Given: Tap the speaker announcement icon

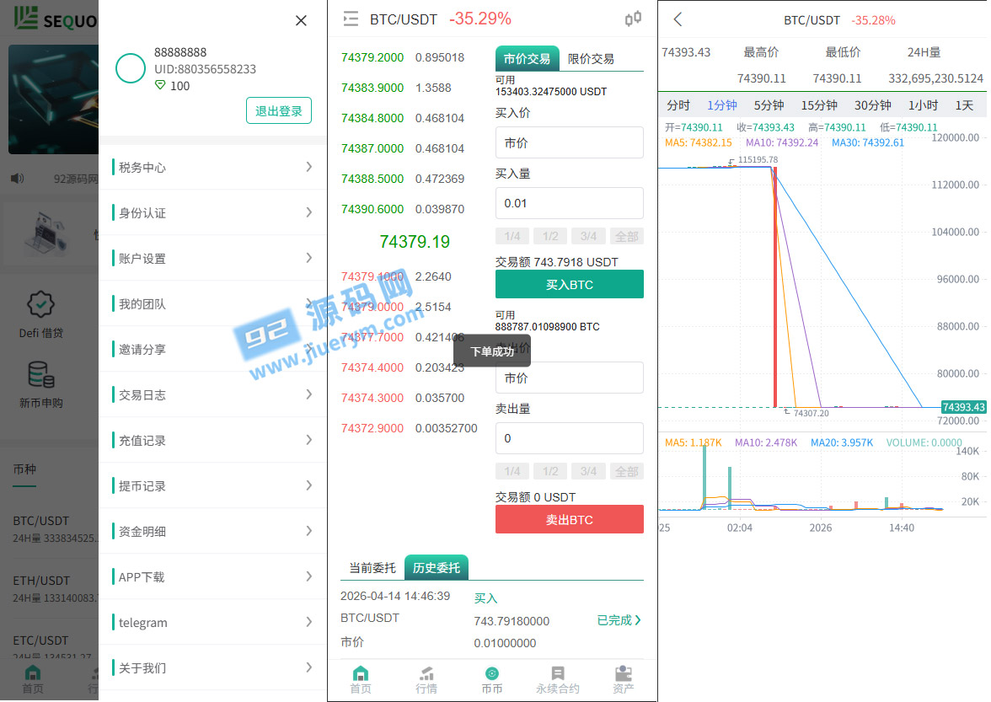Looking at the screenshot, I should click(x=17, y=179).
